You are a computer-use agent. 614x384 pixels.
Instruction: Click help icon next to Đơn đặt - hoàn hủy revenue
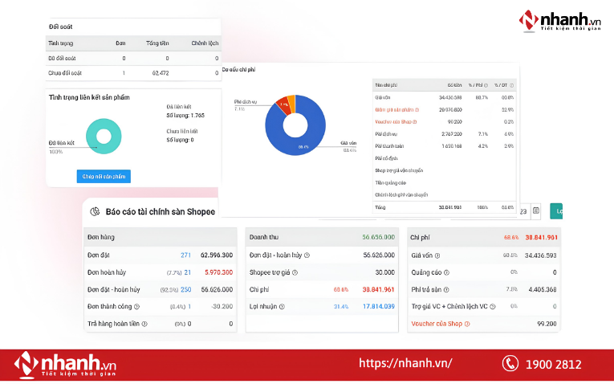(307, 255)
